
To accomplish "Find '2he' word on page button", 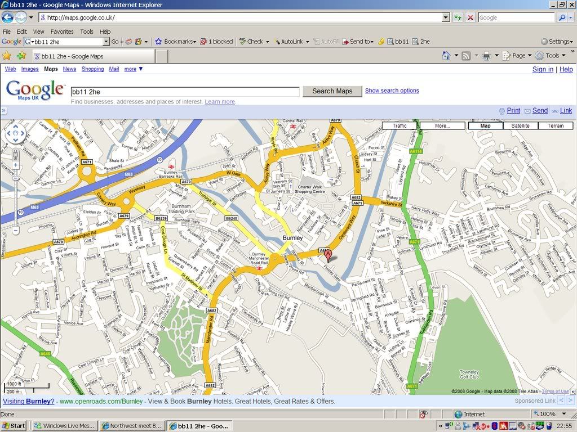I will pos(421,42).
